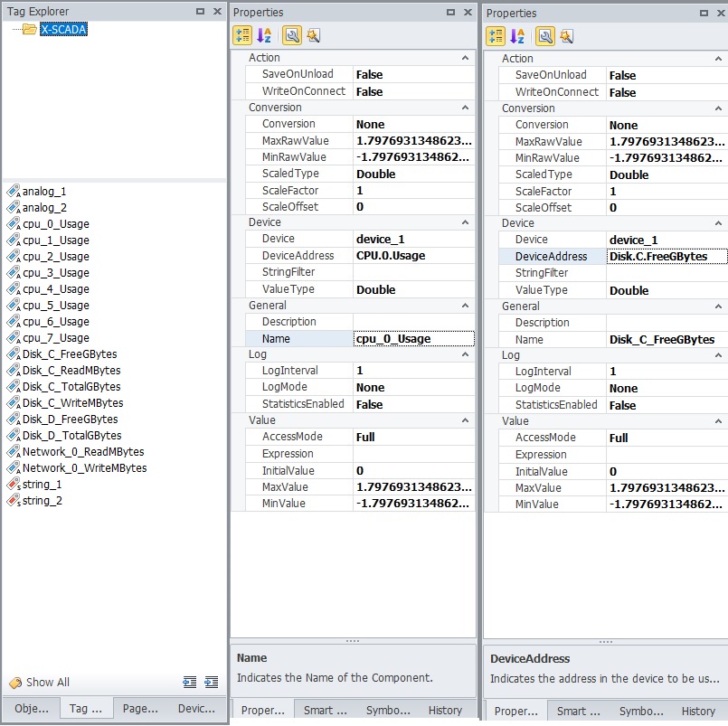Collapse Device category in right Properties panel
This screenshot has height=726, width=728.
point(718,223)
